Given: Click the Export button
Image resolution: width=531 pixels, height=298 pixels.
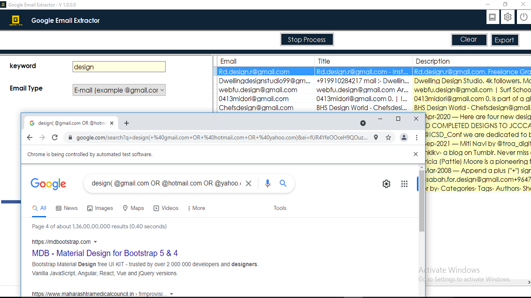Looking at the screenshot, I should point(504,40).
